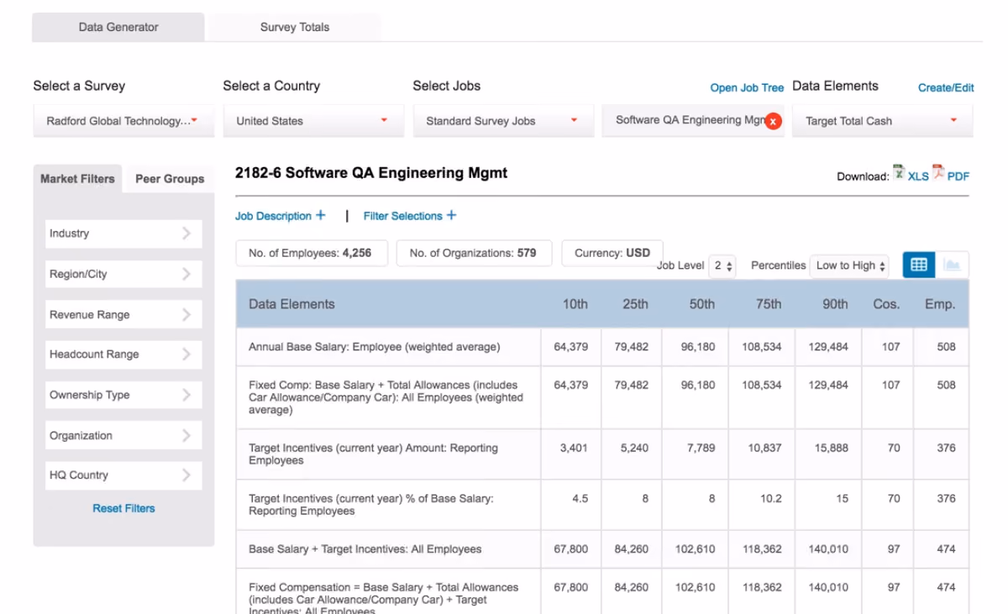This screenshot has width=1008, height=614.
Task: Expand the Revenue Range filter
Action: coord(123,314)
